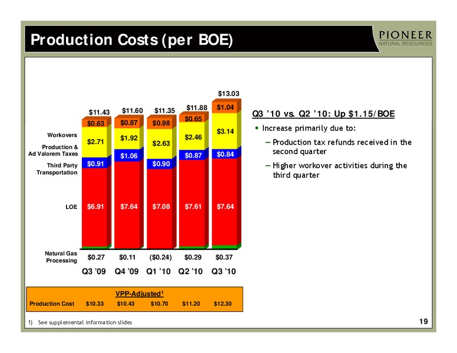Select the $11.35 total above the Q1 '10 bar
This screenshot has height=353, width=457.
point(165,111)
